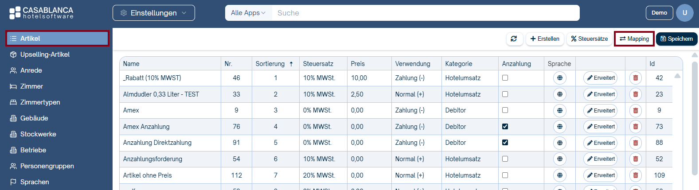Open the Alle Apps dropdown
Image resolution: width=699 pixels, height=190 pixels.
pos(248,13)
